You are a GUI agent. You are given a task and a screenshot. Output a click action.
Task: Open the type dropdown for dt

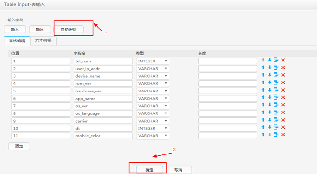tap(152, 128)
